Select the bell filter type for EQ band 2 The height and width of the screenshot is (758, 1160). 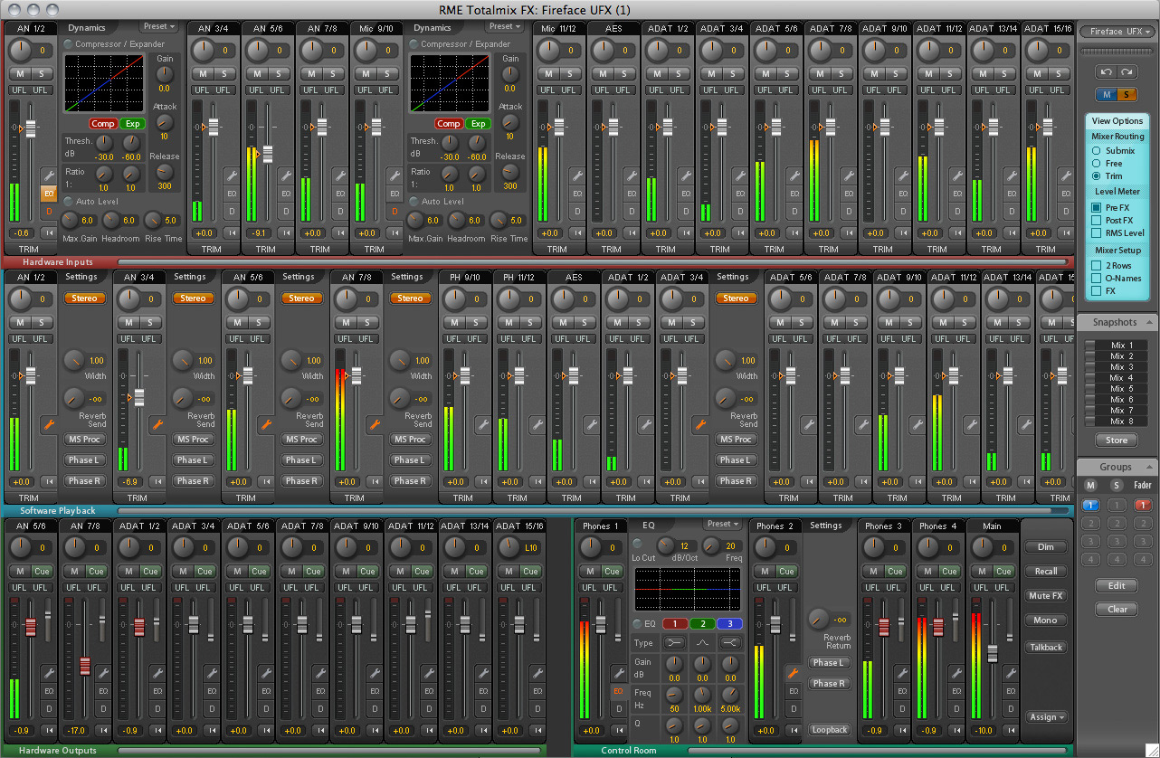tap(702, 642)
